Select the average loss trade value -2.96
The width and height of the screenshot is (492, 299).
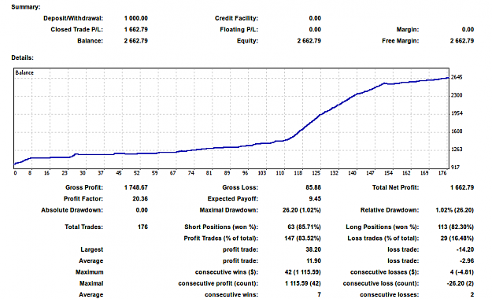(x=467, y=260)
